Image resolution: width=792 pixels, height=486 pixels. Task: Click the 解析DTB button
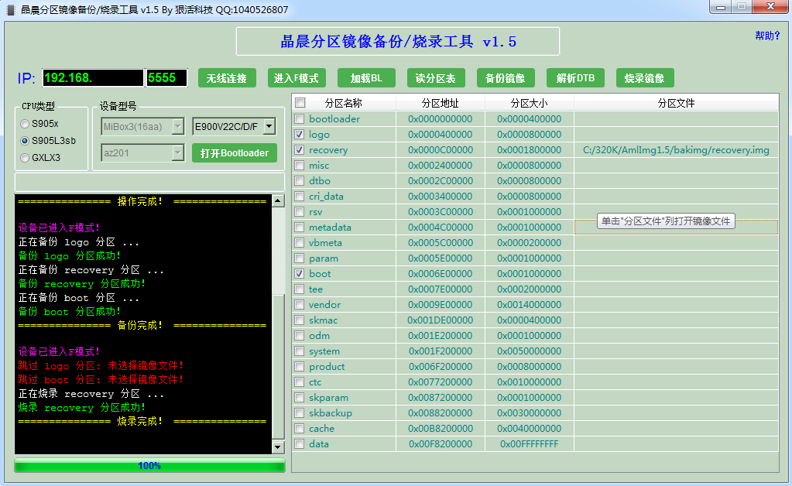[575, 78]
